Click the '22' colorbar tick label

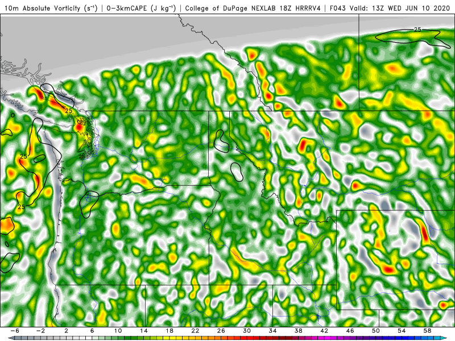coord(195,331)
